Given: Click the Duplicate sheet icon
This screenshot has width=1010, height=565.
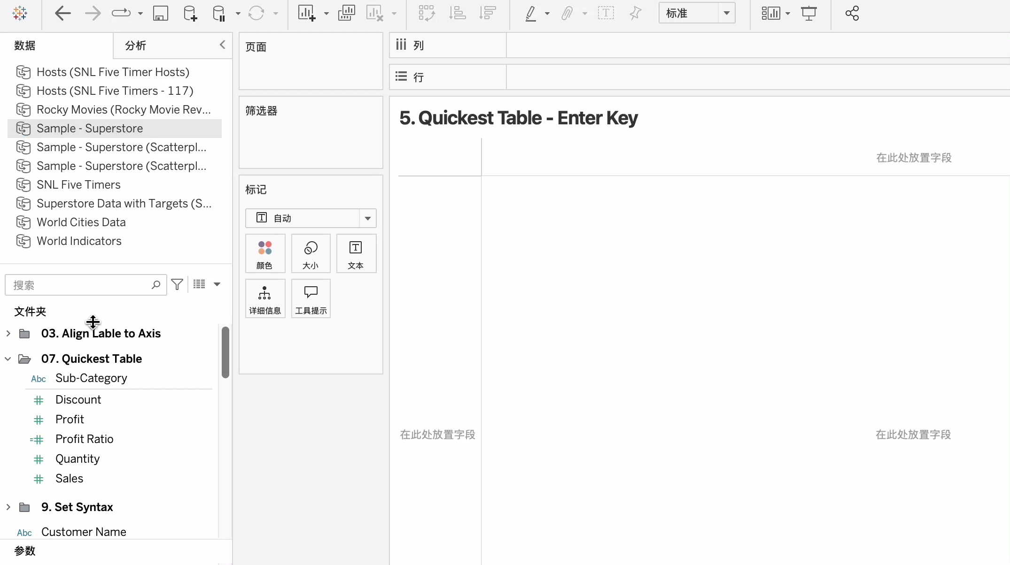Looking at the screenshot, I should 346,13.
